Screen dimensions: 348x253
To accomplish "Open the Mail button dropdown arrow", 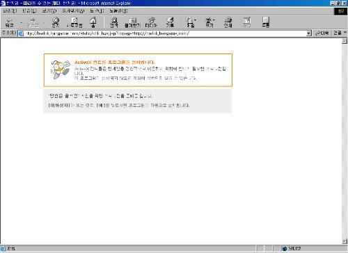I will tap(195, 20).
